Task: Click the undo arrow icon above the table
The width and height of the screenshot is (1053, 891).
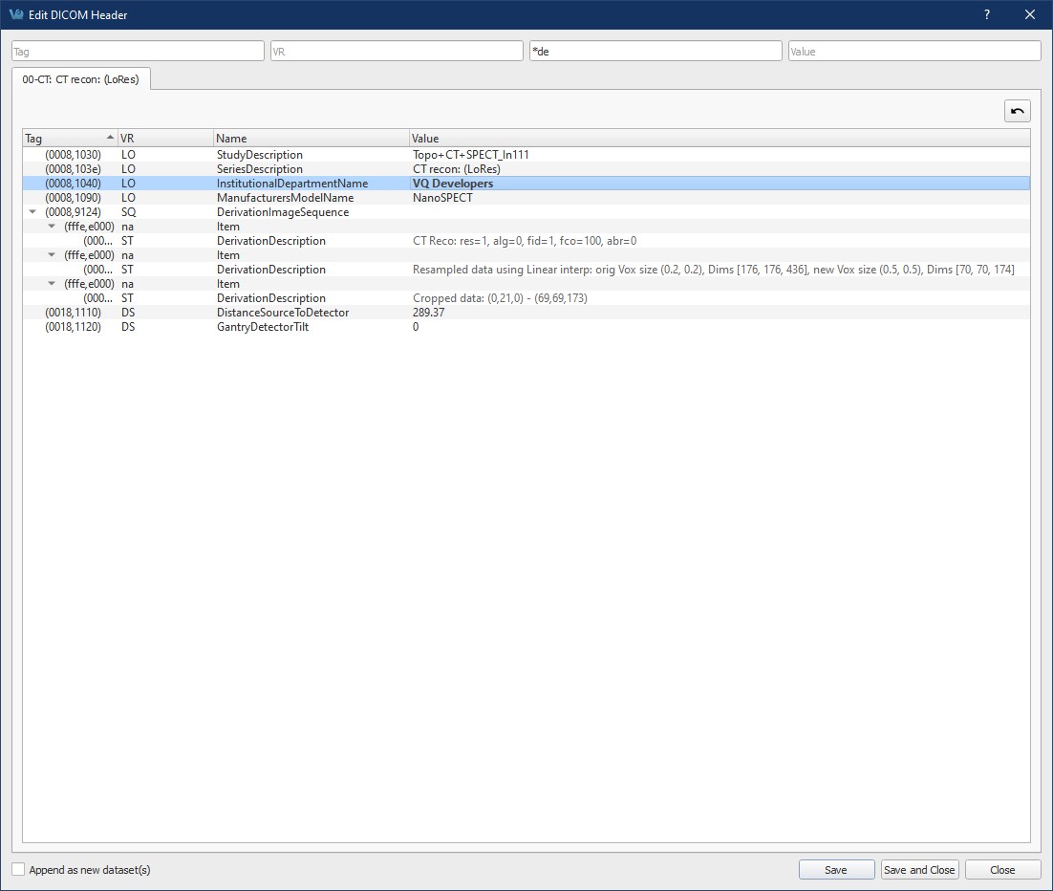Action: [1017, 110]
